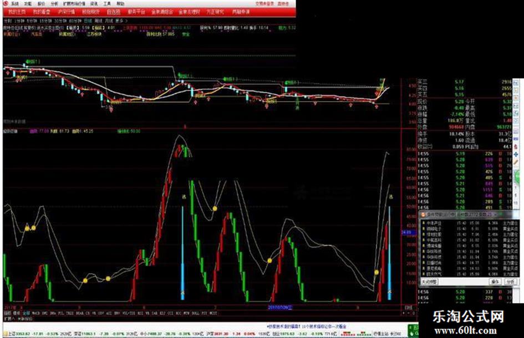Click 操作 button in alert window
524x338 pixels.
(495, 282)
